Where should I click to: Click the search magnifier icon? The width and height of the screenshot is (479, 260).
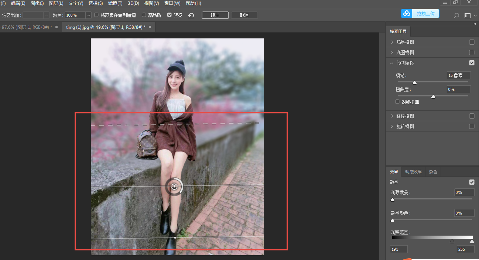click(x=456, y=16)
